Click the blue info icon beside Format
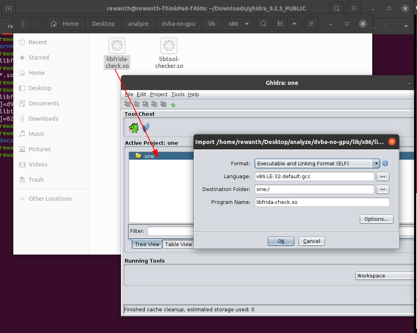 tap(385, 163)
